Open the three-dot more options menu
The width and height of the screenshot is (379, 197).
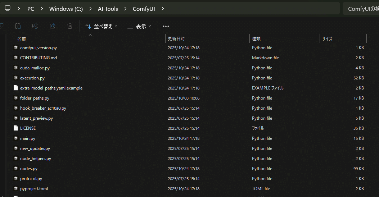(166, 26)
